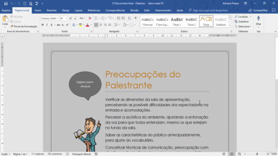The width and height of the screenshot is (278, 156).
Task: Open the Arquivo menu
Action: click(6, 10)
